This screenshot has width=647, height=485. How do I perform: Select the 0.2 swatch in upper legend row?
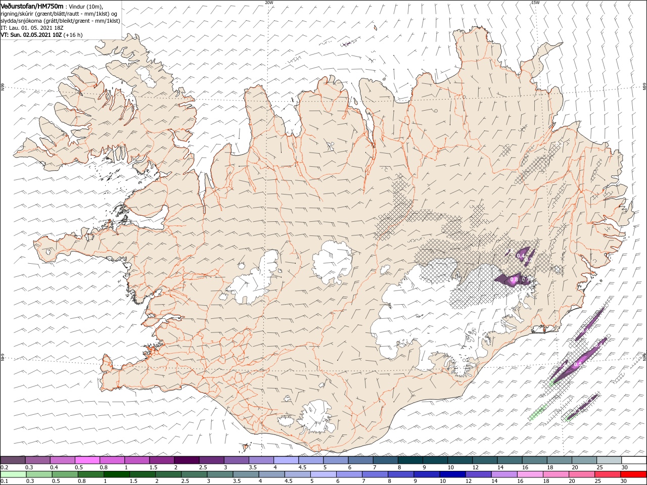pos(13,460)
